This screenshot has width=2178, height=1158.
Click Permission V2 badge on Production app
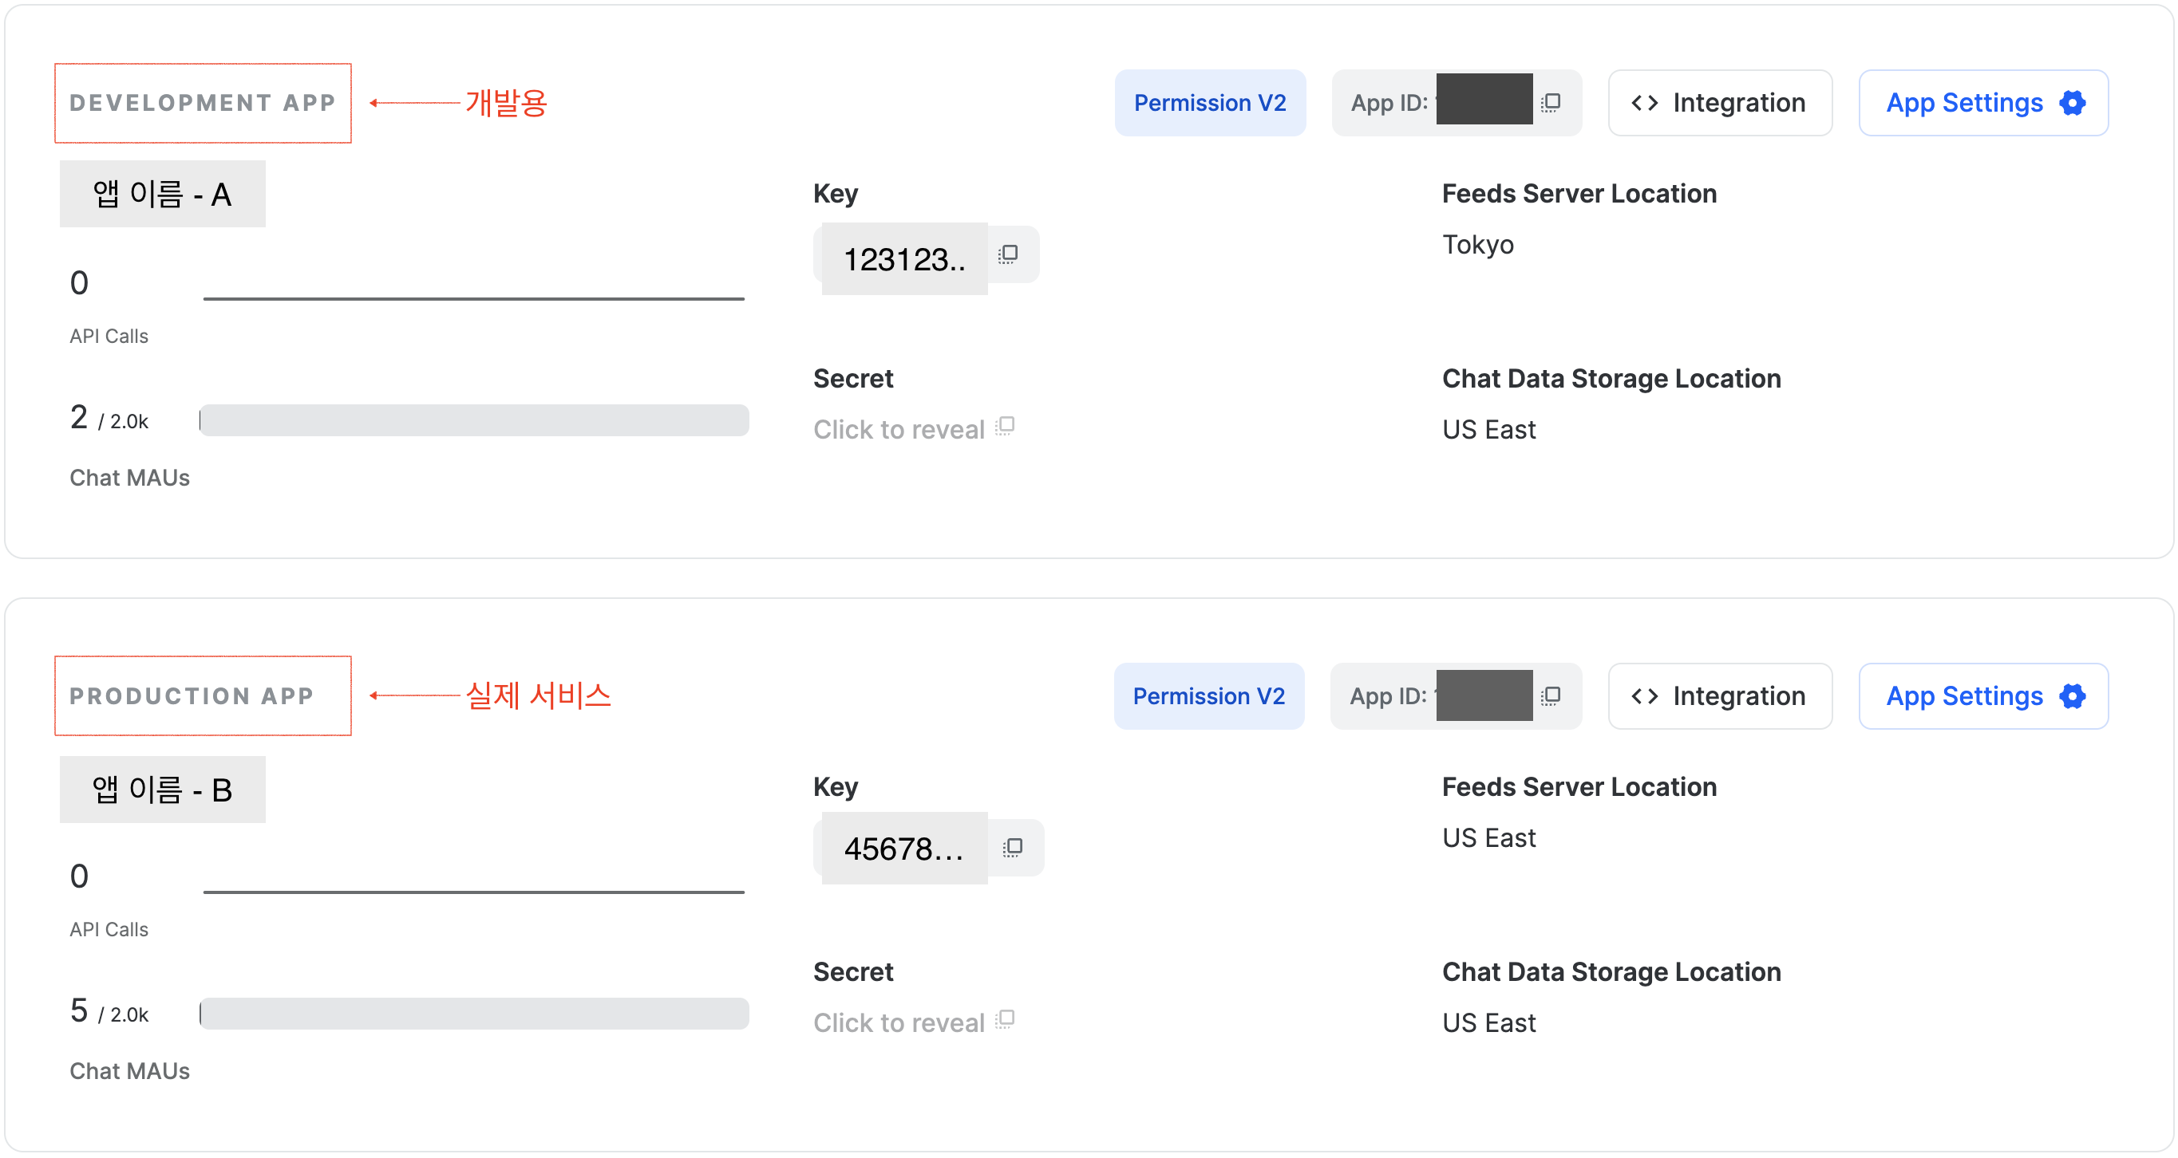[x=1209, y=696]
